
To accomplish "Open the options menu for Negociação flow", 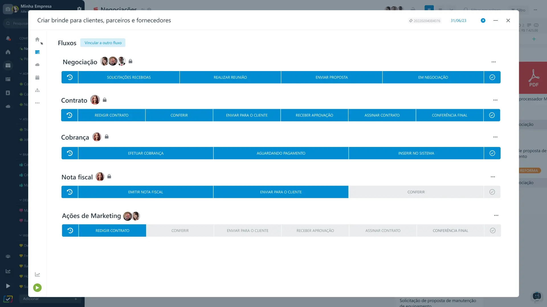I will (493, 62).
